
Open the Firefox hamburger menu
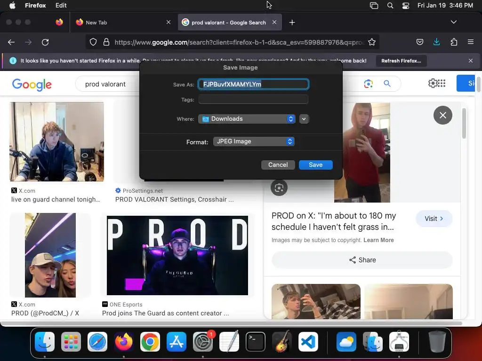[x=471, y=42]
